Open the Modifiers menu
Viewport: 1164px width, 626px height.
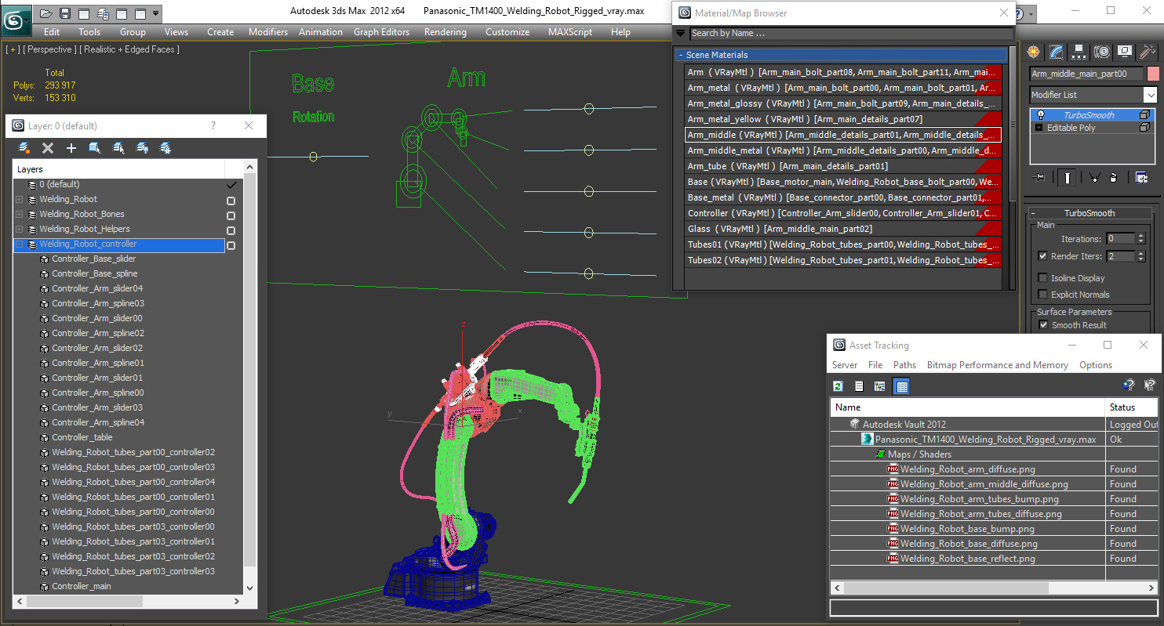coord(268,32)
